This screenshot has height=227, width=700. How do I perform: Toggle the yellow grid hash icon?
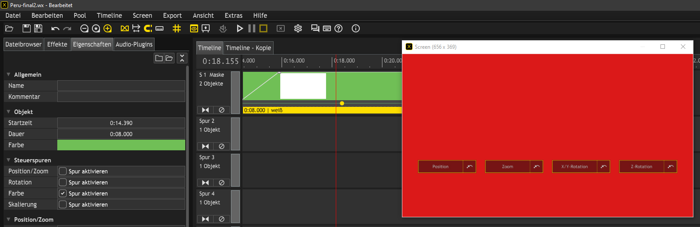[177, 28]
